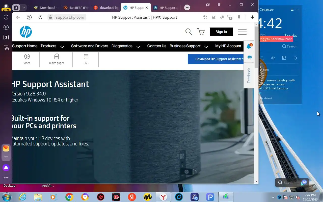This screenshot has width=323, height=202.
Task: Add a new browser tab
Action: click(x=187, y=8)
